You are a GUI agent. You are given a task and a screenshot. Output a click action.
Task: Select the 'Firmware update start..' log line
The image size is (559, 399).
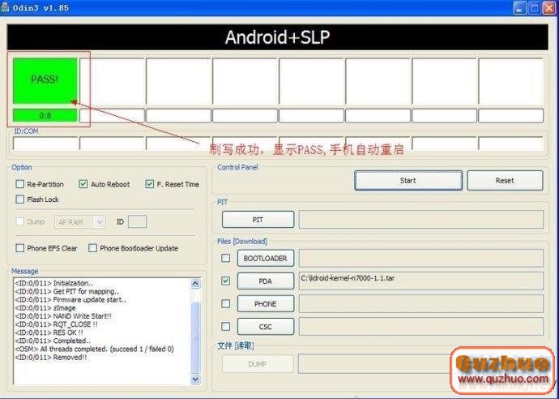70,299
